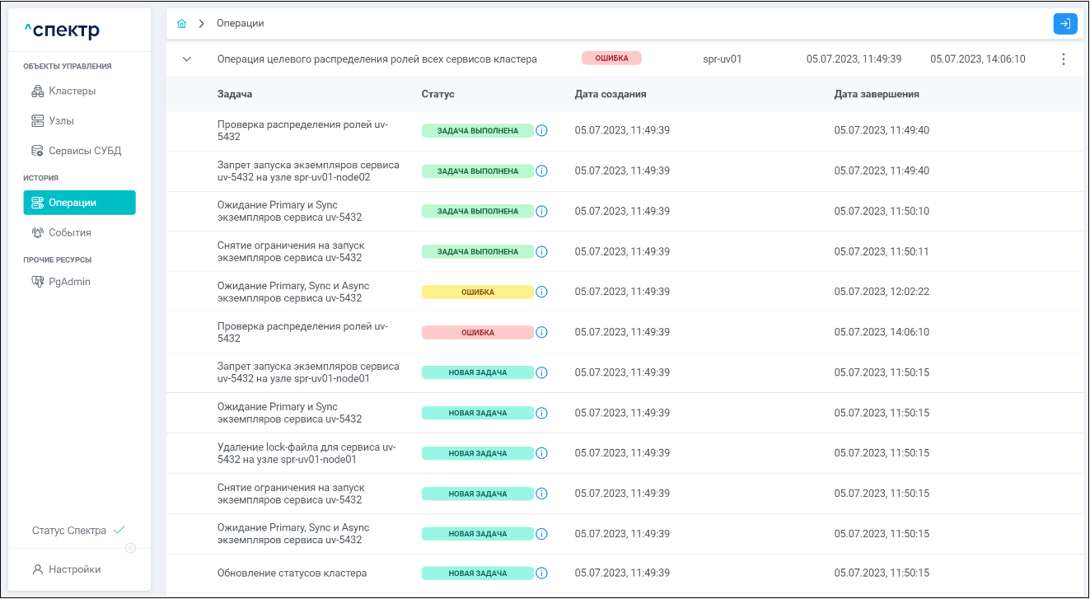Click info icon beside yellow ОШИБКА status
The width and height of the screenshot is (1090, 599).
541,292
